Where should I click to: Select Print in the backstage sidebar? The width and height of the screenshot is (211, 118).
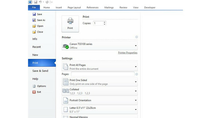pos(42,63)
